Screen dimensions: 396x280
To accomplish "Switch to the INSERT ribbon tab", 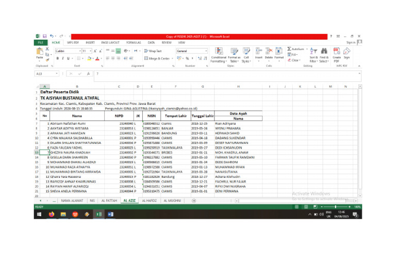I will tap(90, 43).
